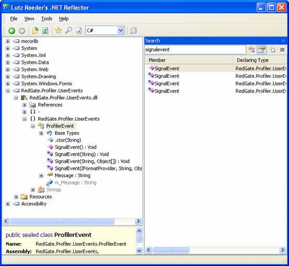Click the Resources folder icon
The width and height of the screenshot is (289, 266).
(x=24, y=196)
